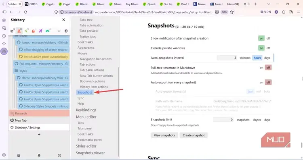Choose days for auto-snapshots interval

[x=267, y=58]
